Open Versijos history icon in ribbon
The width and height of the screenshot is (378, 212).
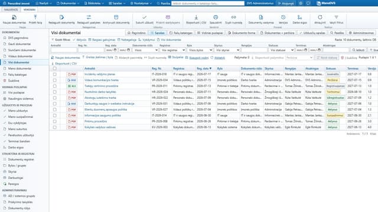pyautogui.click(x=283, y=17)
